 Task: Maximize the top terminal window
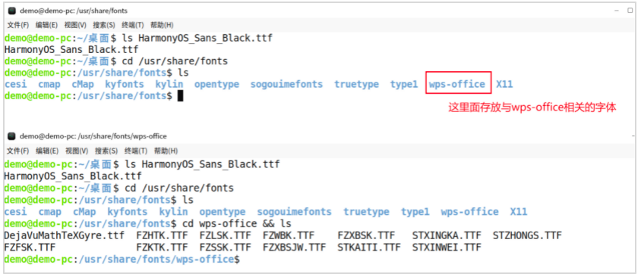(630, 11)
